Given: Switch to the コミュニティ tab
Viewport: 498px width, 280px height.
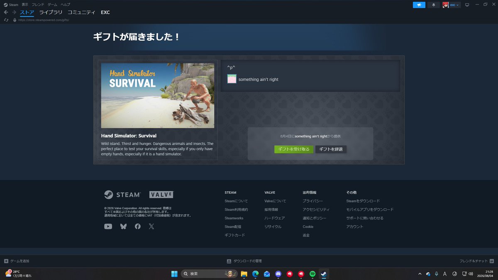Looking at the screenshot, I should (x=81, y=12).
